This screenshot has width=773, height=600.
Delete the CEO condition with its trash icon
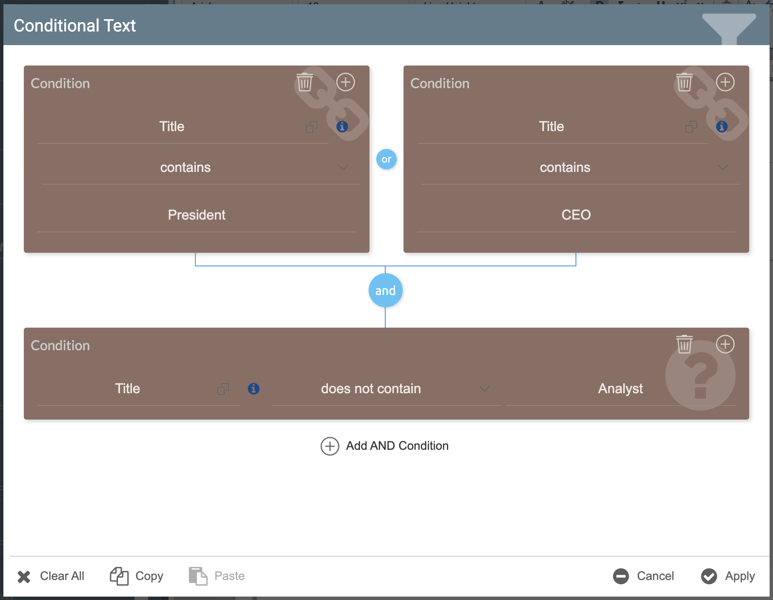[x=684, y=82]
